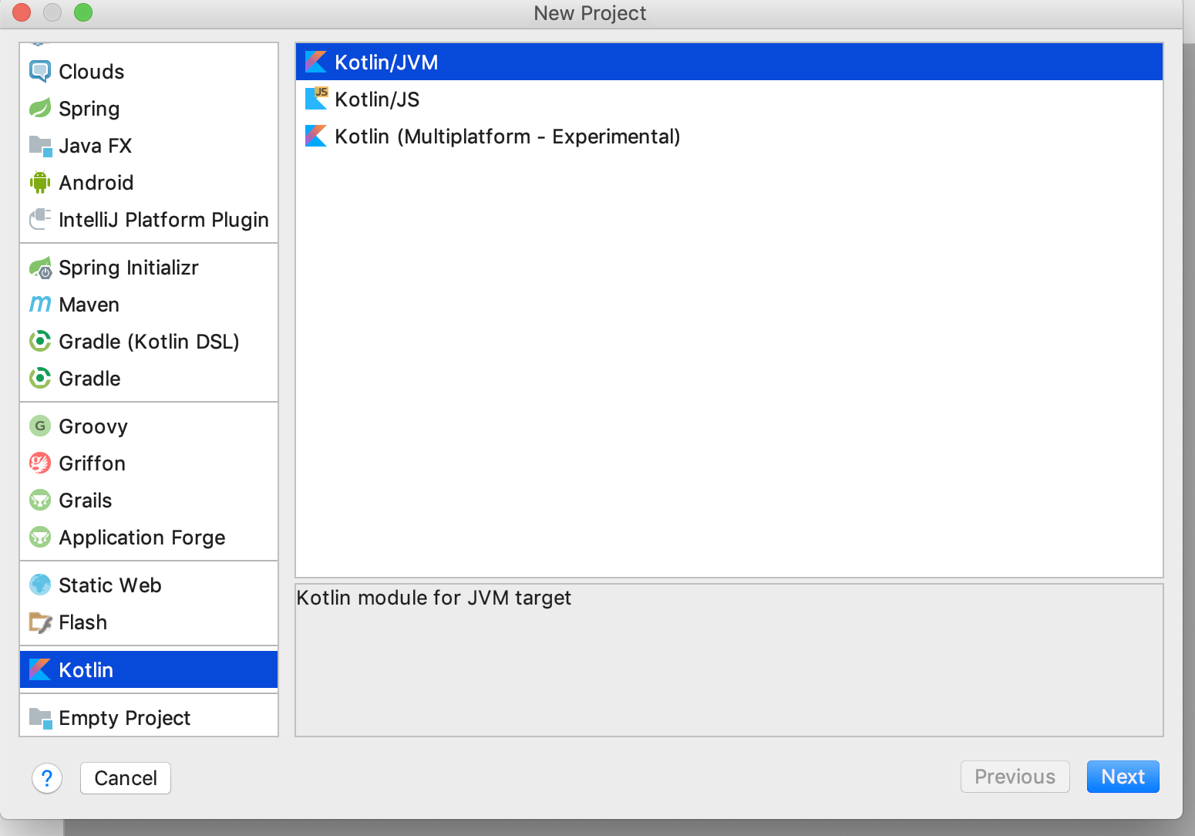Click the Kotlin sidebar icon
1195x836 pixels.
coord(40,670)
